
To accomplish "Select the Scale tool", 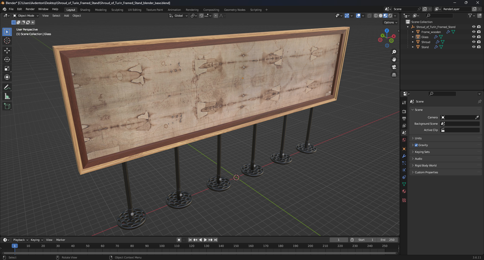I will tap(7, 68).
